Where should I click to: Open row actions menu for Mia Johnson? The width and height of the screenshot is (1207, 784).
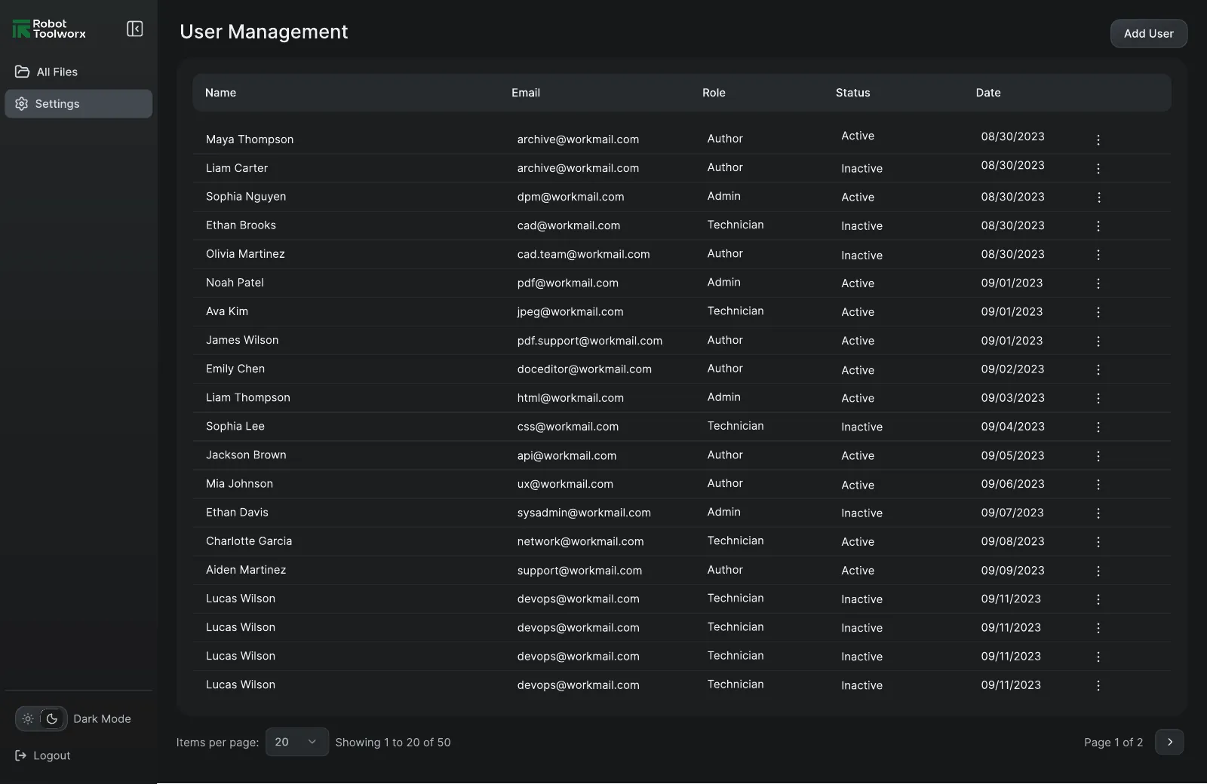coord(1098,484)
